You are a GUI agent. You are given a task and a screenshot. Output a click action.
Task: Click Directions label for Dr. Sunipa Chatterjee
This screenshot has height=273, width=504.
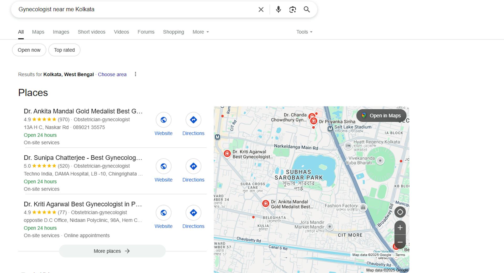[x=193, y=180]
